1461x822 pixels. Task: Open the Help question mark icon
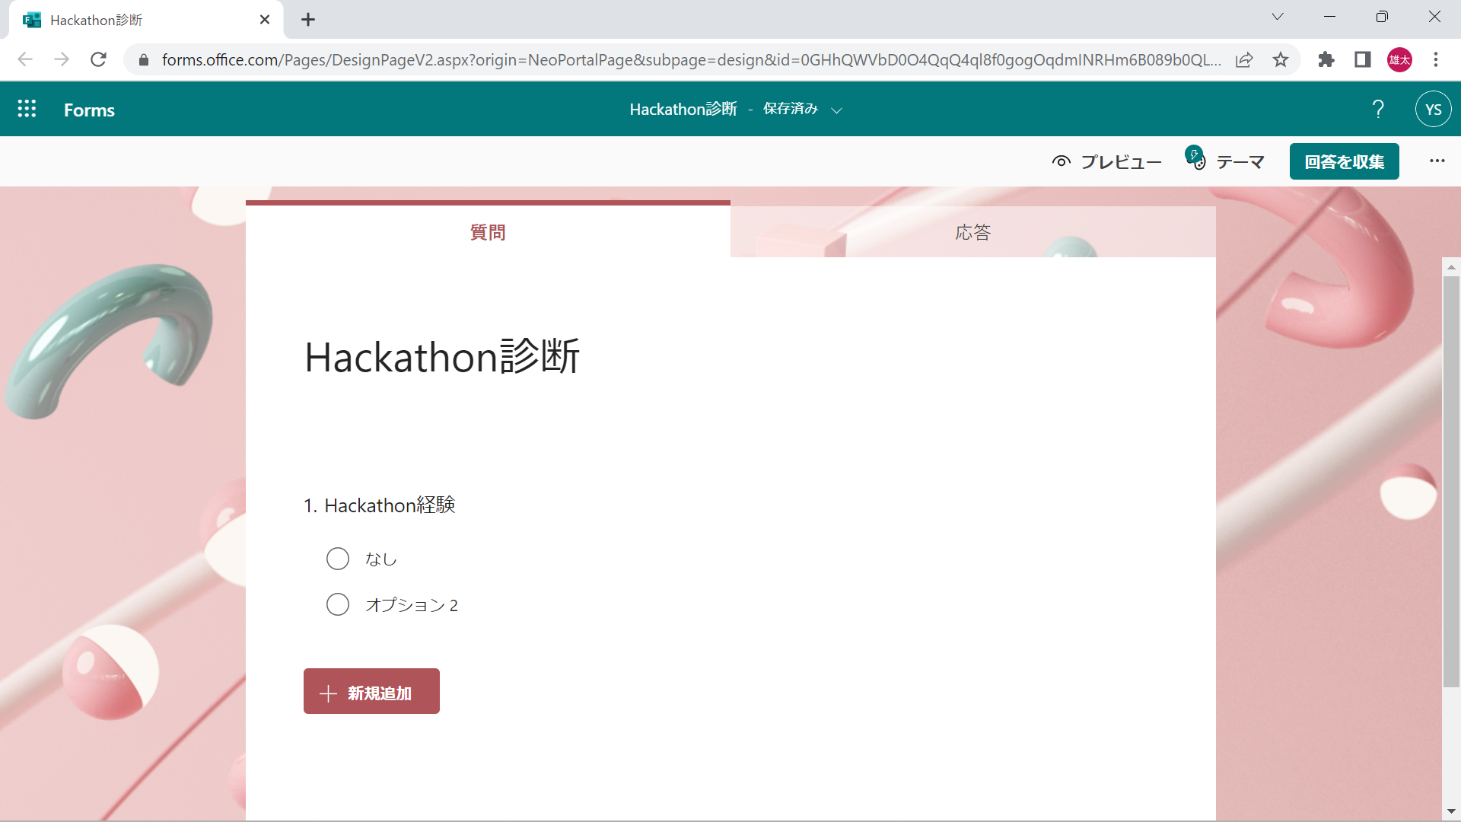(1378, 109)
